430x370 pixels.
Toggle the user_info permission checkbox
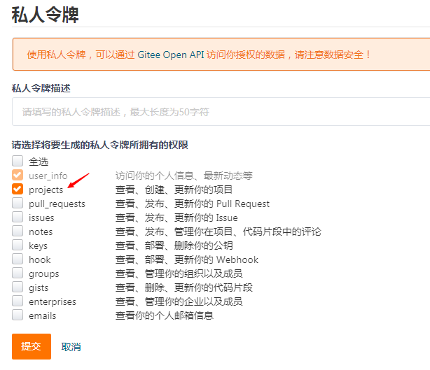pyautogui.click(x=18, y=175)
